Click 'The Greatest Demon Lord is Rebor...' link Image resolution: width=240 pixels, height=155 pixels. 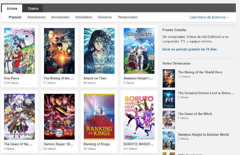tap(206, 93)
